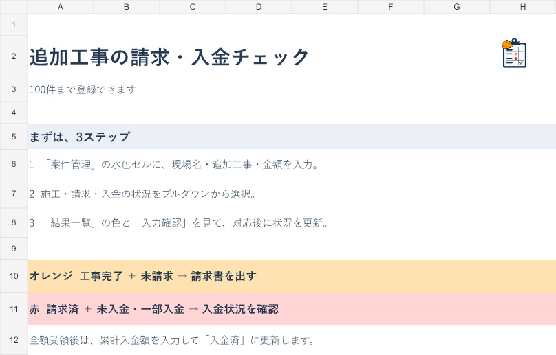This screenshot has height=355, width=556.
Task: Select column G header
Action: coord(457,7)
